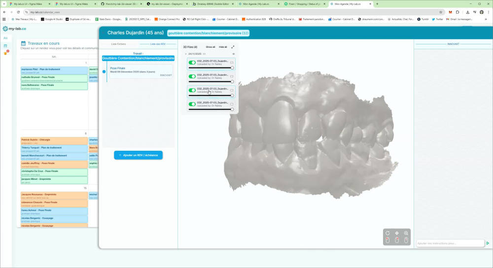Open the notifications bell with red badge

(5, 53)
